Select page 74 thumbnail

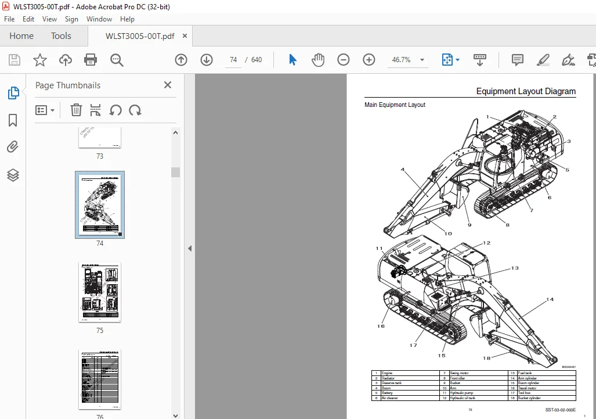pyautogui.click(x=100, y=205)
